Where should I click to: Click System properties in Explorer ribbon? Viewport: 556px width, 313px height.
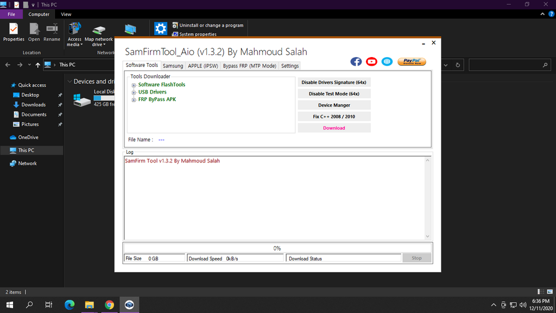(194, 34)
